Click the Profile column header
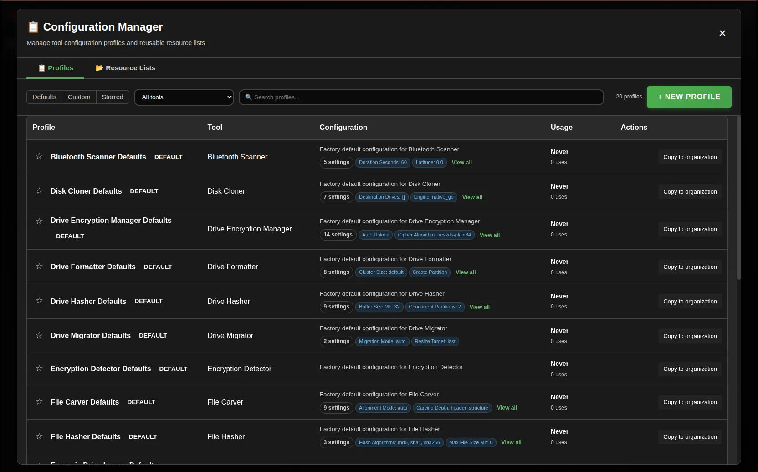The image size is (758, 472). (x=44, y=128)
